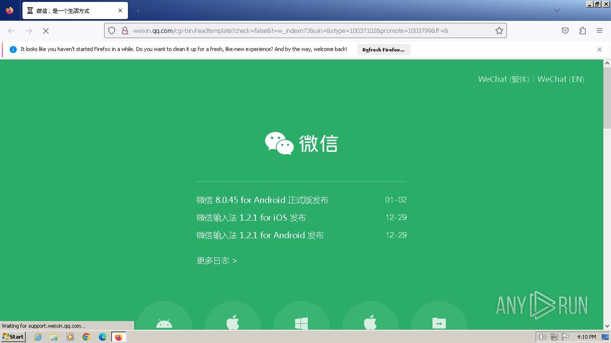Click the notification info icon

[x=13, y=50]
